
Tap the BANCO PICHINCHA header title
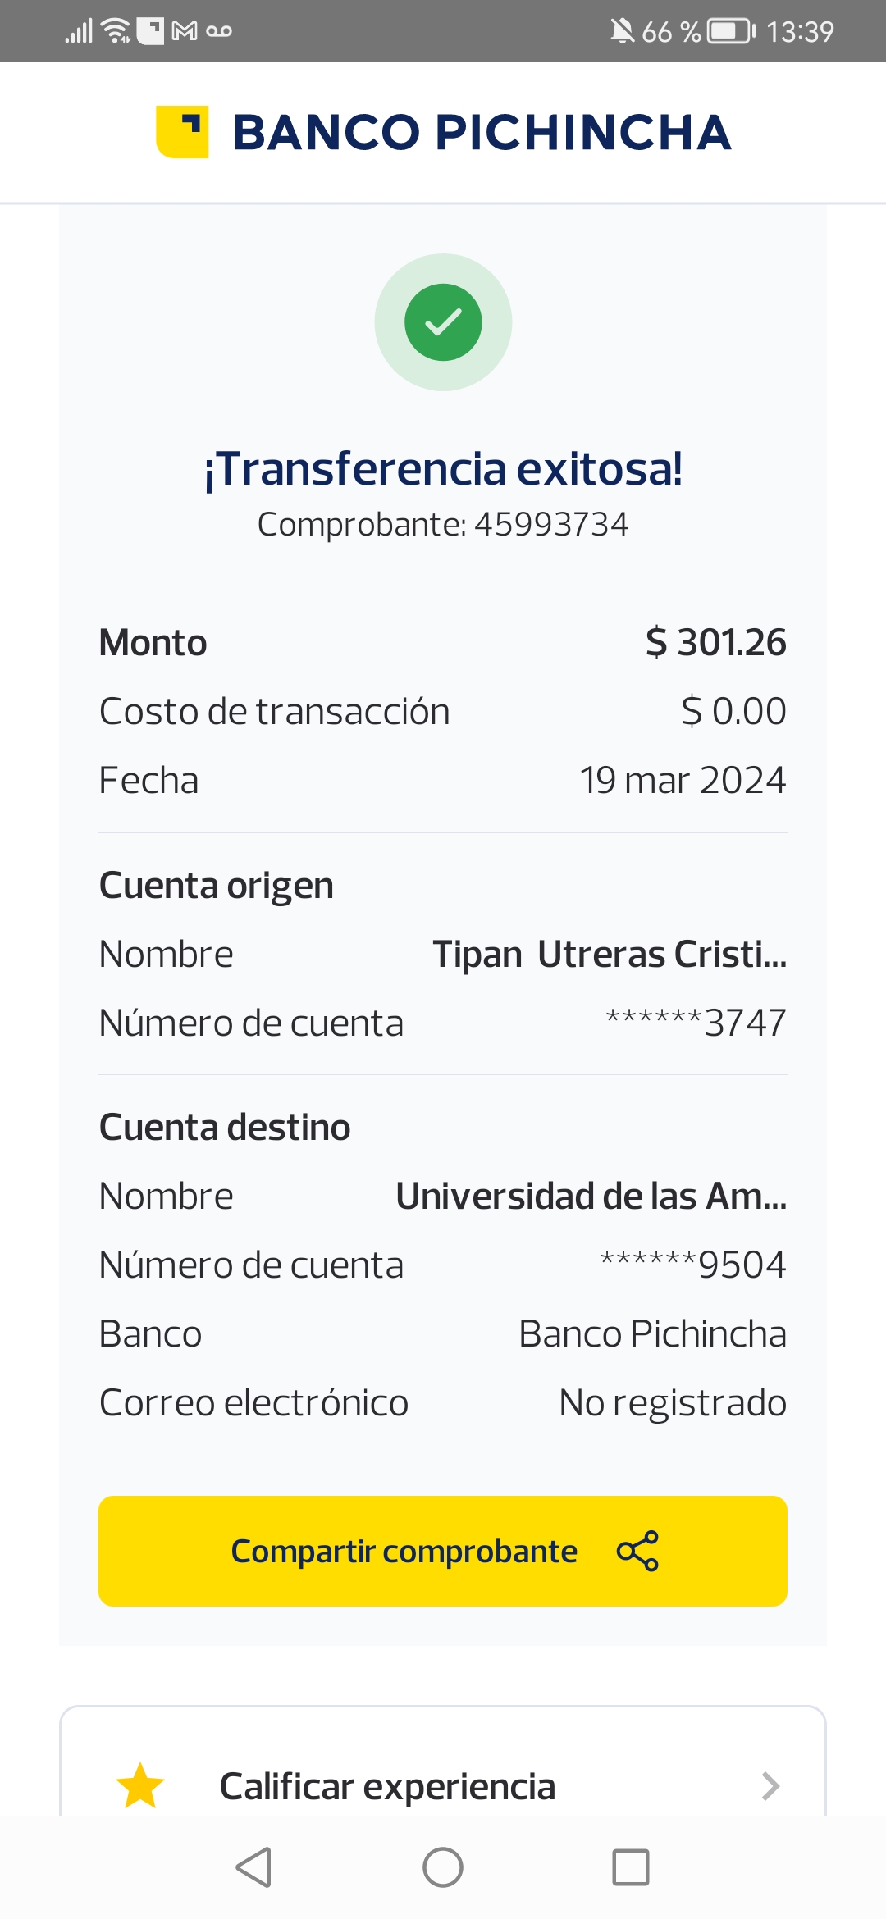(482, 133)
